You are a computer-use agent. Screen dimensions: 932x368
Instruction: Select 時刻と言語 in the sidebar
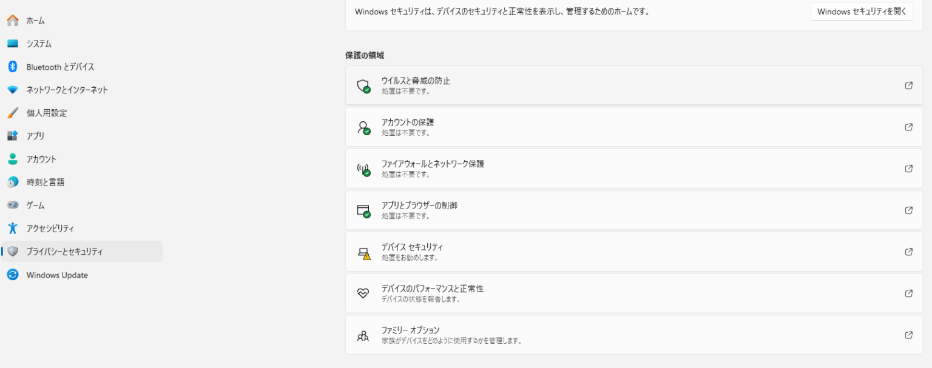coord(45,182)
